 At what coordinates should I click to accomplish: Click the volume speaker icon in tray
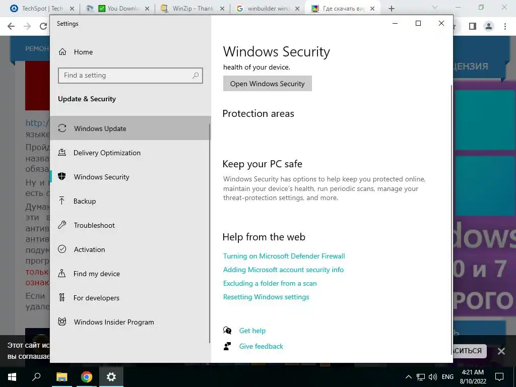[433, 377]
